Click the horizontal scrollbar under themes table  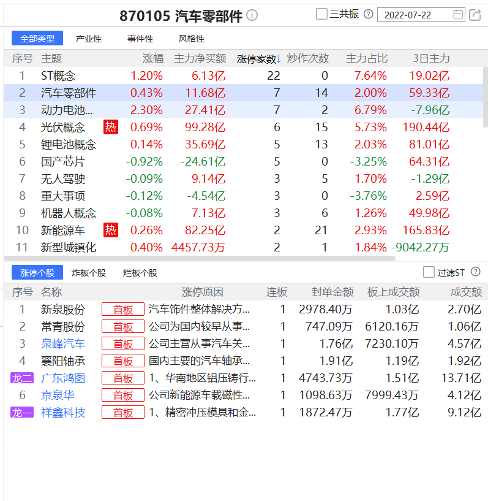pyautogui.click(x=200, y=258)
